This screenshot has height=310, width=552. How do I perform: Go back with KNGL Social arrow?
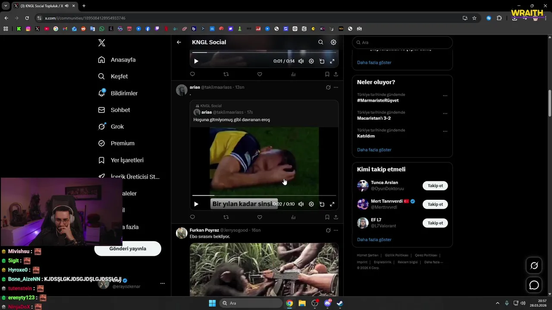pos(179,42)
